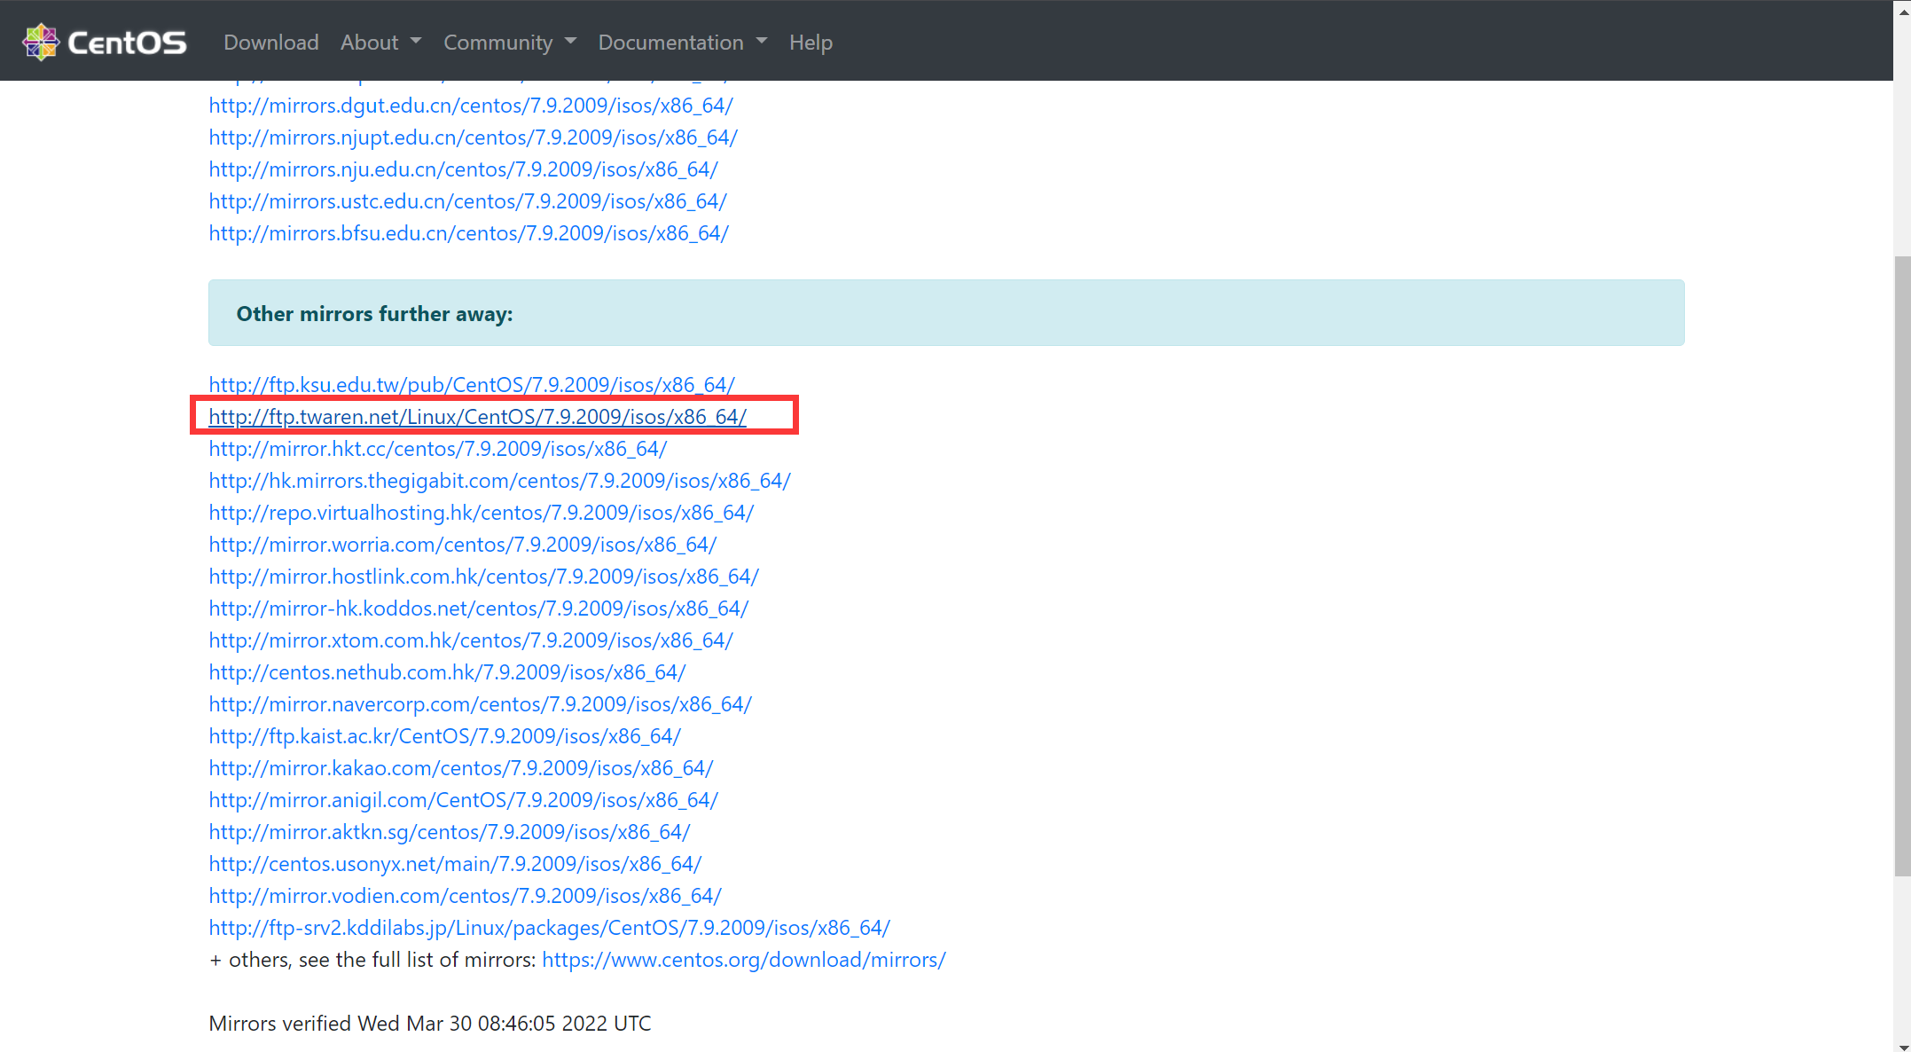Click the CentOS logo icon
Screen dimensions: 1911x1052
click(x=41, y=42)
